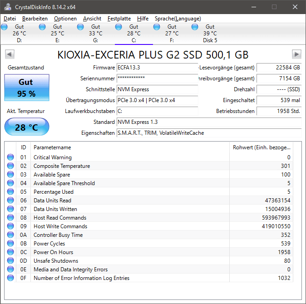Click the total writes value 7154 GB
This screenshot has width=306, height=304.
279,78
